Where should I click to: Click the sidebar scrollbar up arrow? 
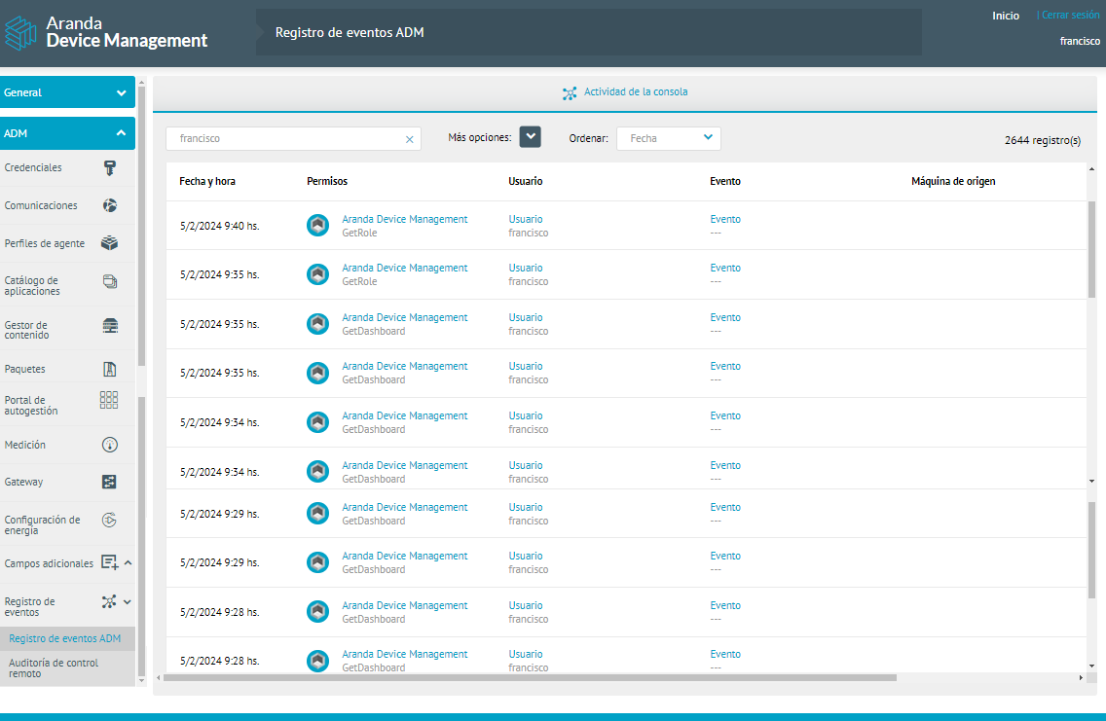click(x=141, y=83)
